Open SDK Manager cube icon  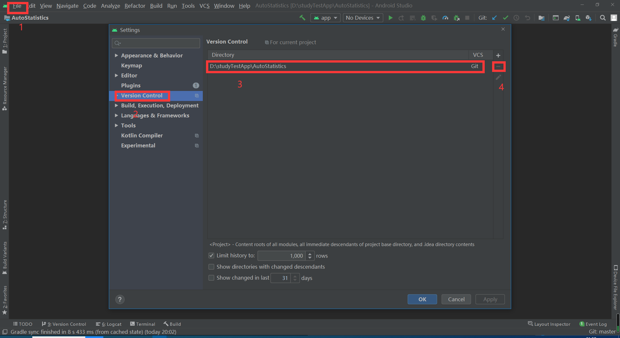coord(589,18)
